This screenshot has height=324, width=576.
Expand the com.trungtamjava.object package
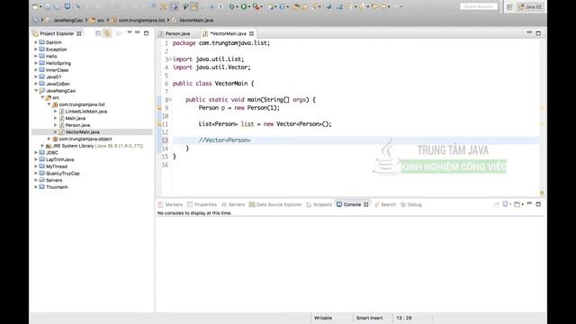49,139
